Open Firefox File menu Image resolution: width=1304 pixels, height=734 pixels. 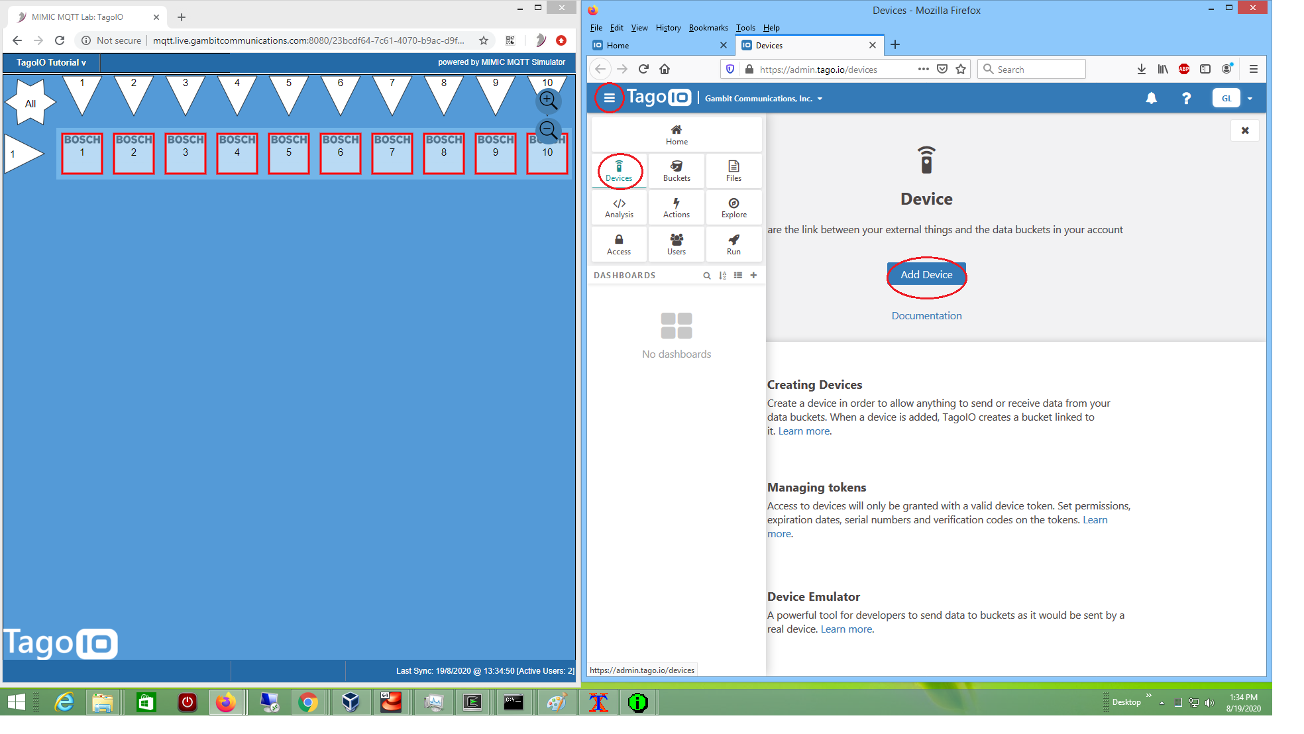596,28
